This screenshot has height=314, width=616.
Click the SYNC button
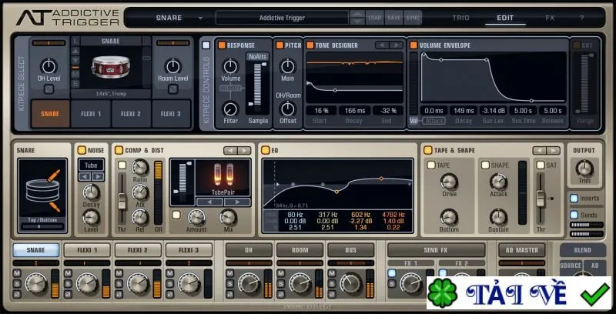[413, 18]
